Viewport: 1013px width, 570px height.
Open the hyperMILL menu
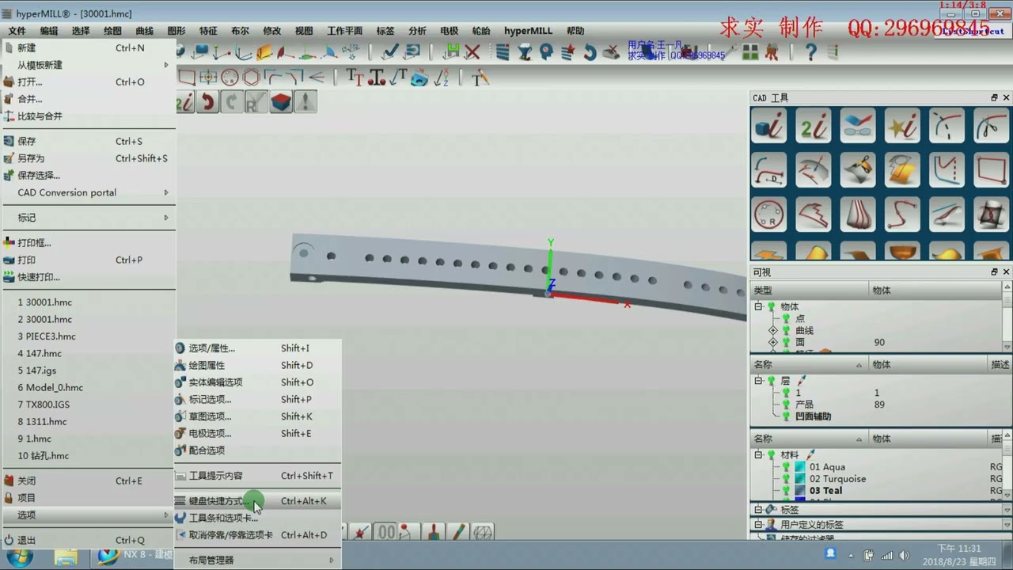click(528, 31)
